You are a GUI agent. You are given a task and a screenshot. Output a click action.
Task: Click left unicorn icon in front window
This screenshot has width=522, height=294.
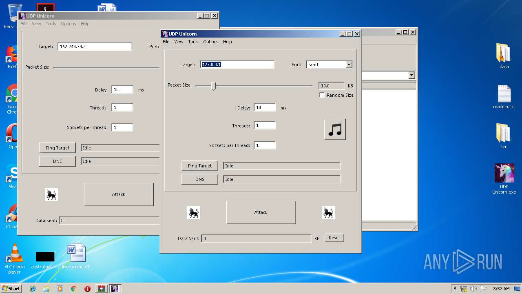pos(194,212)
